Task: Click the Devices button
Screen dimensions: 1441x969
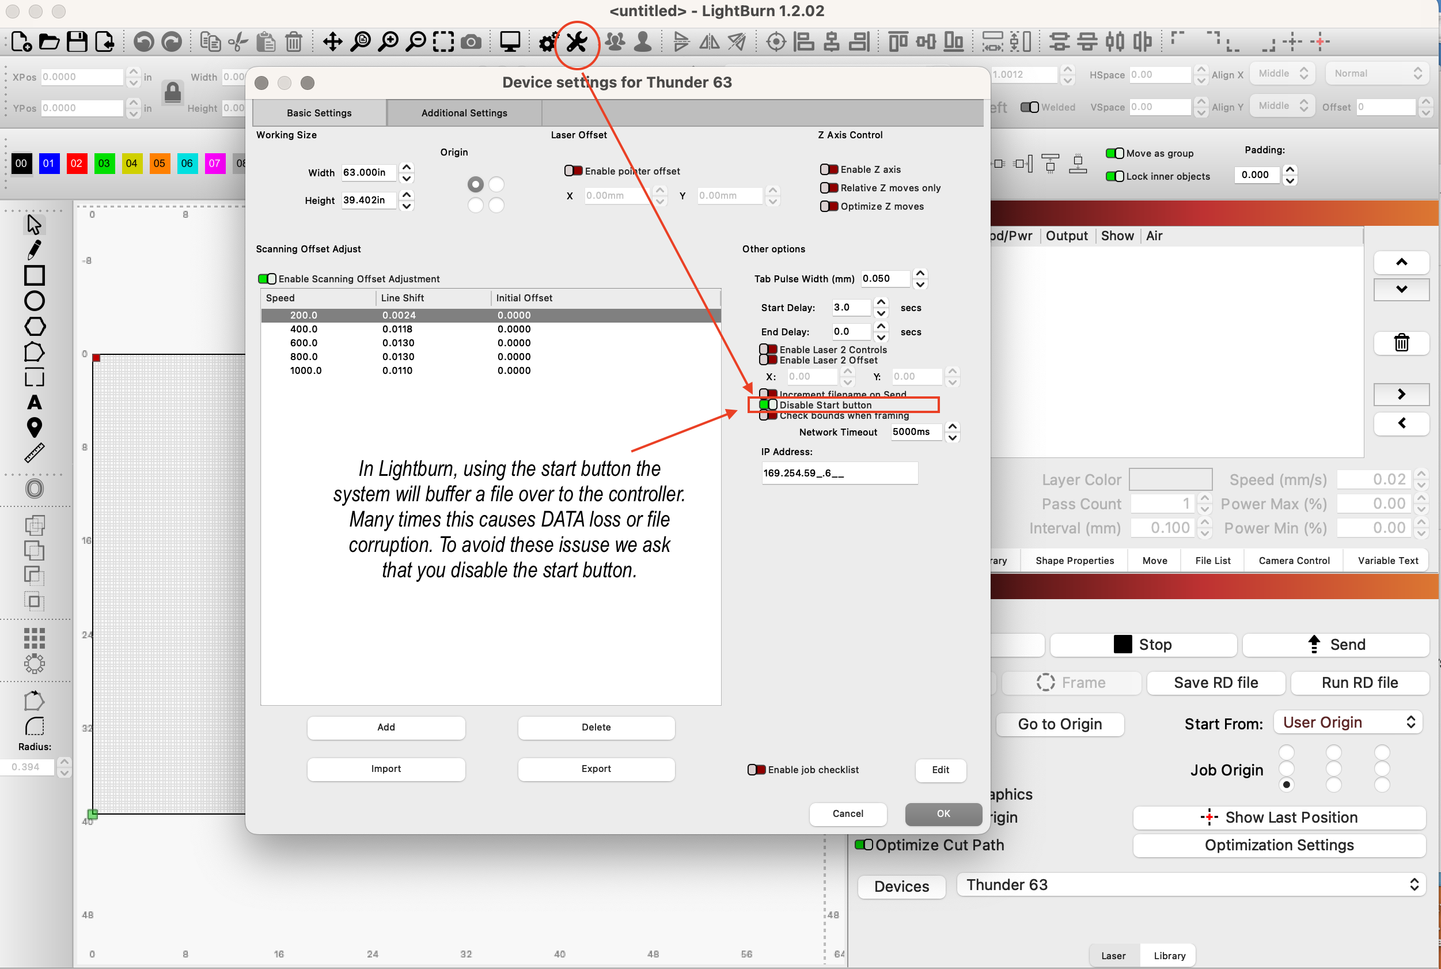Action: pyautogui.click(x=901, y=886)
